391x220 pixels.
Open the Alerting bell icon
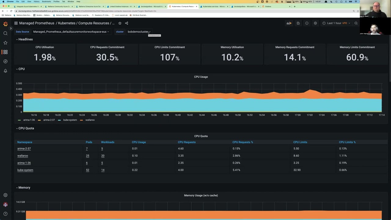(5, 71)
